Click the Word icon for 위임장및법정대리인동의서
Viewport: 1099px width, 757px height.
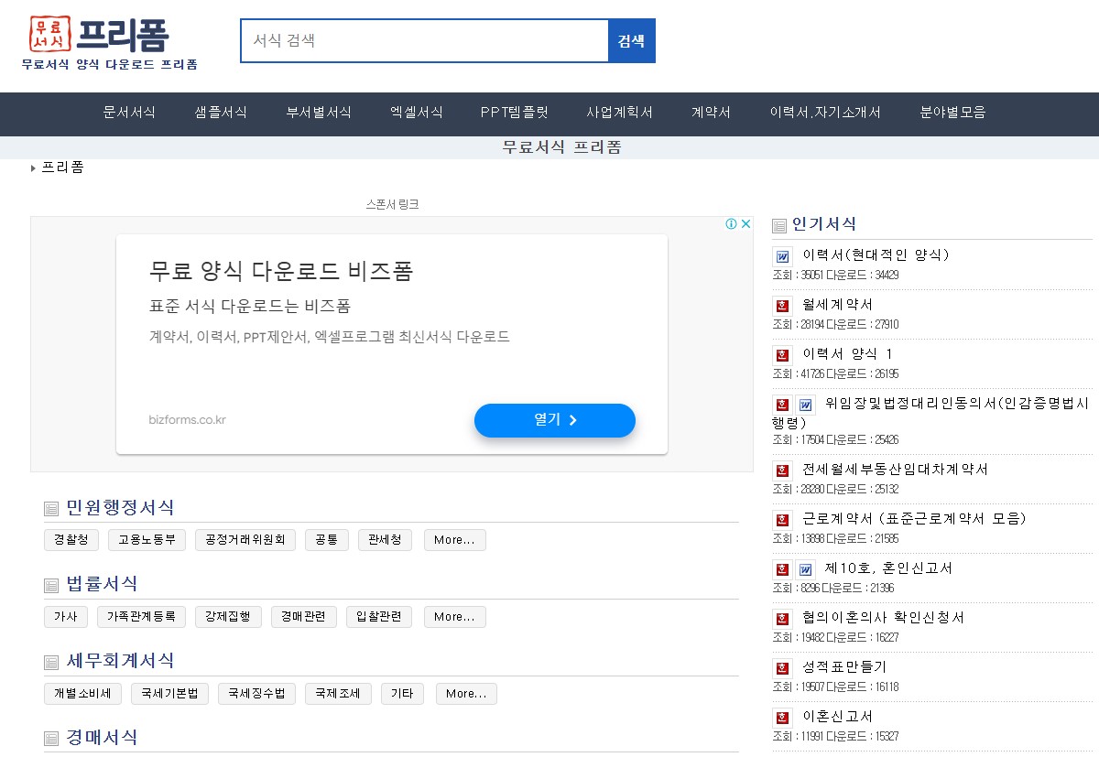(x=805, y=405)
